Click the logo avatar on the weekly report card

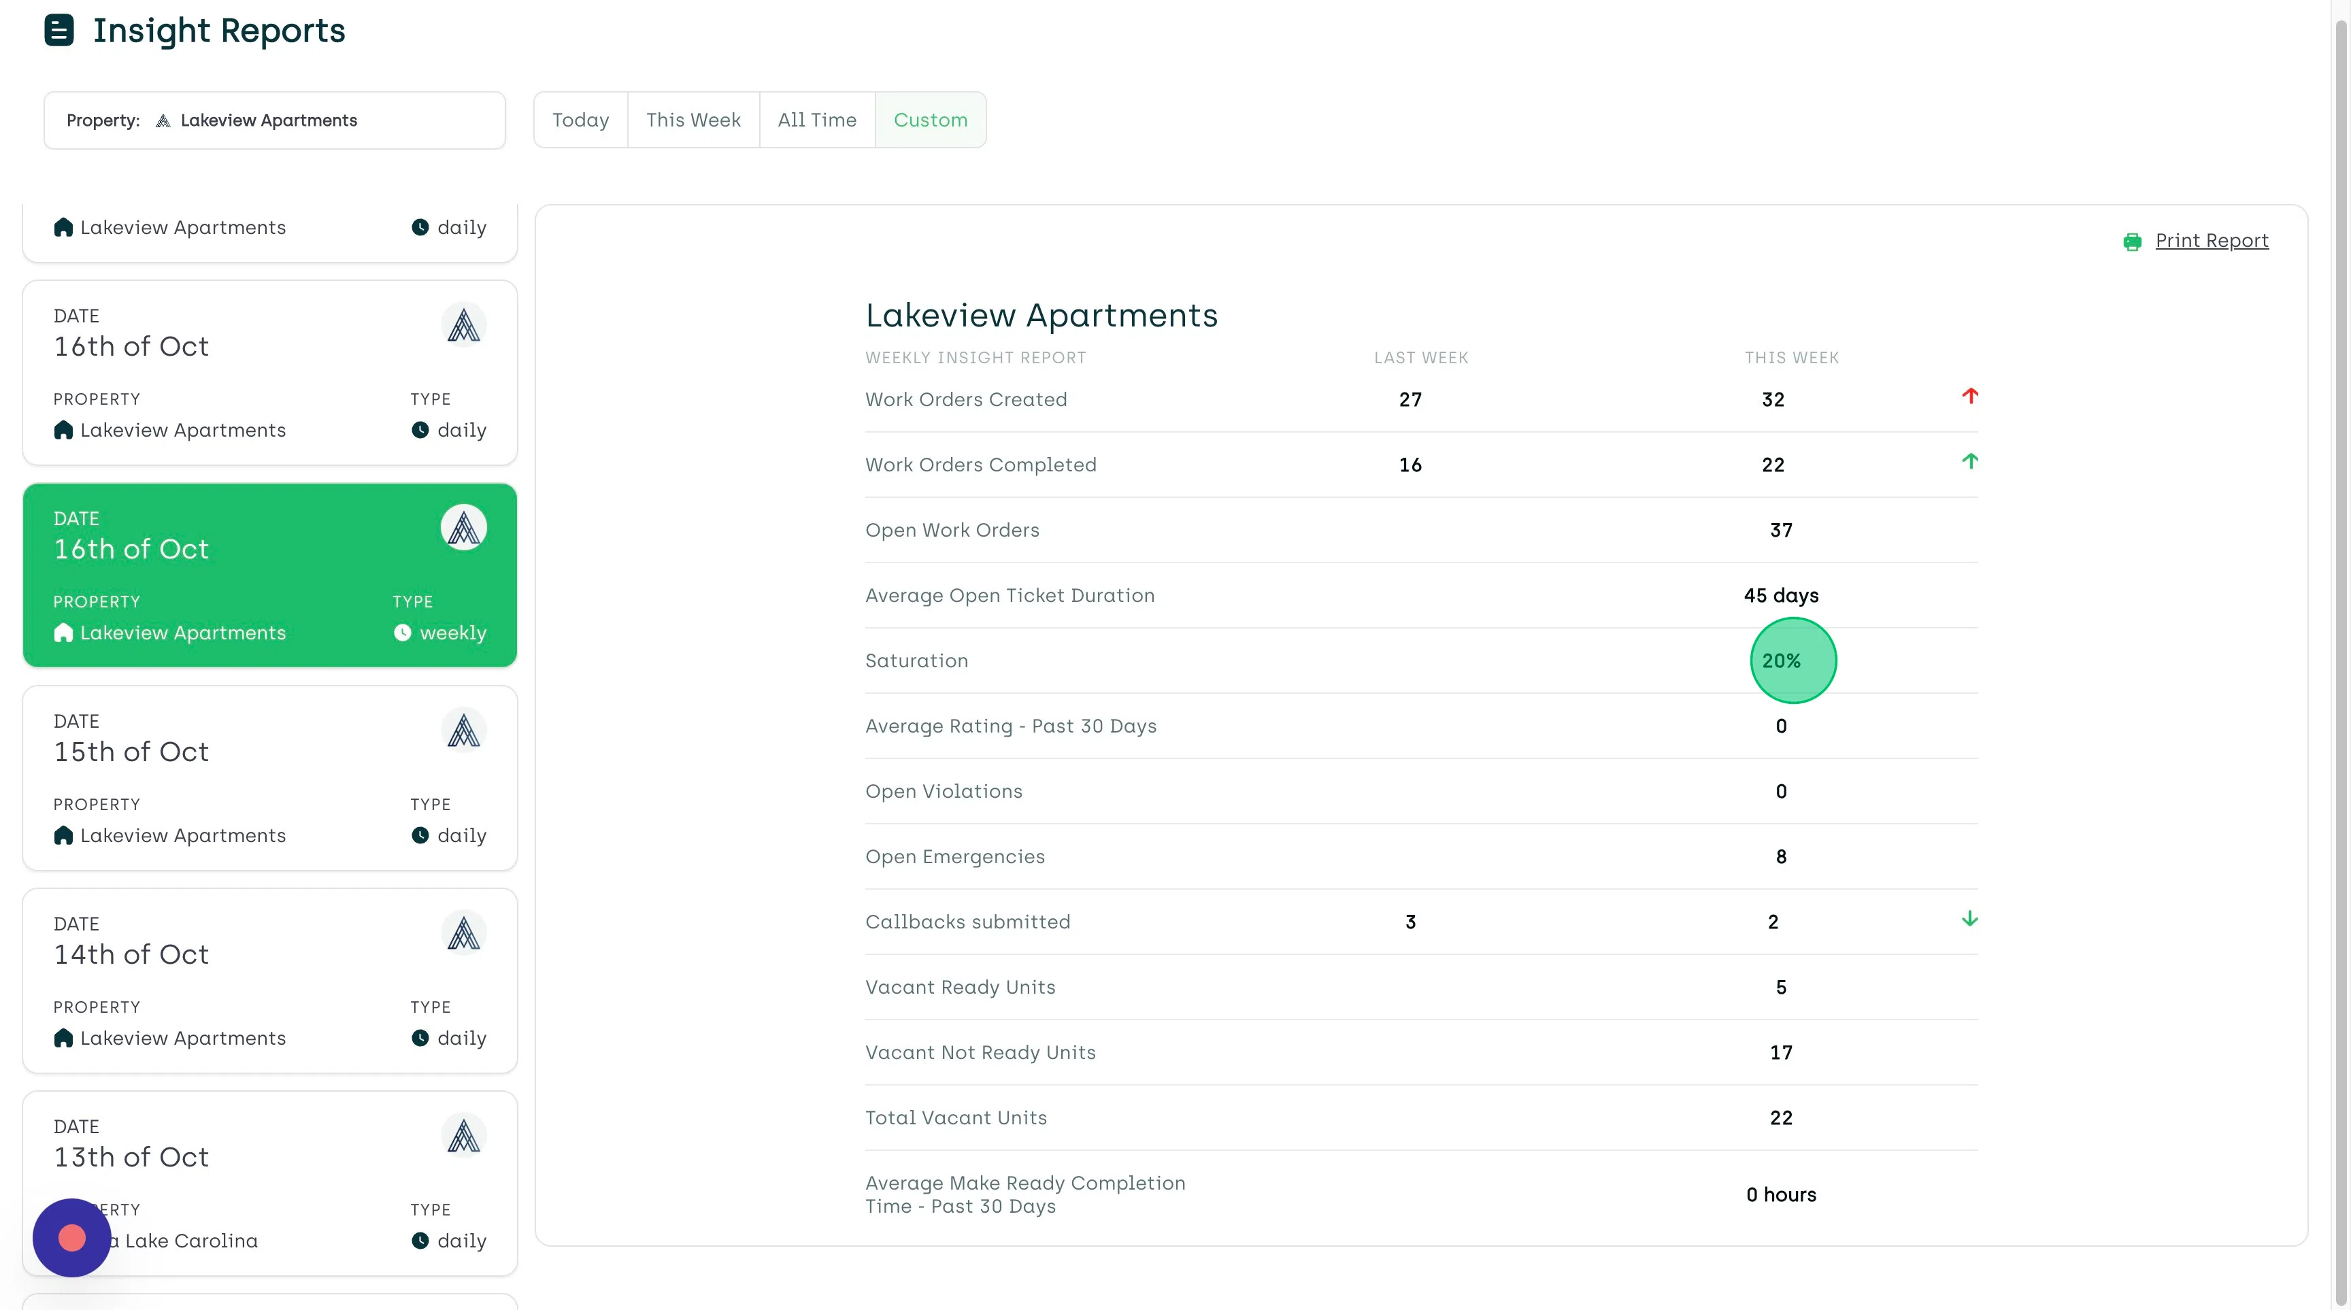(x=464, y=527)
